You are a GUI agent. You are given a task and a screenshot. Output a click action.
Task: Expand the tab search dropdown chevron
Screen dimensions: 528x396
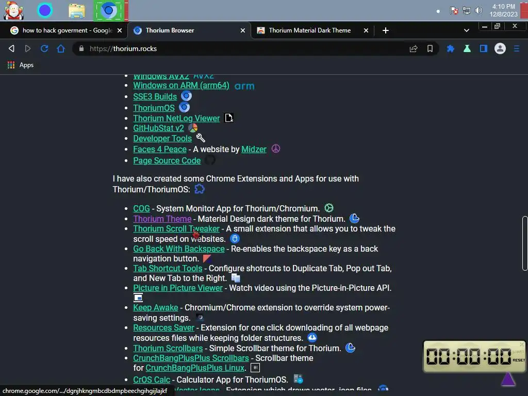click(466, 30)
